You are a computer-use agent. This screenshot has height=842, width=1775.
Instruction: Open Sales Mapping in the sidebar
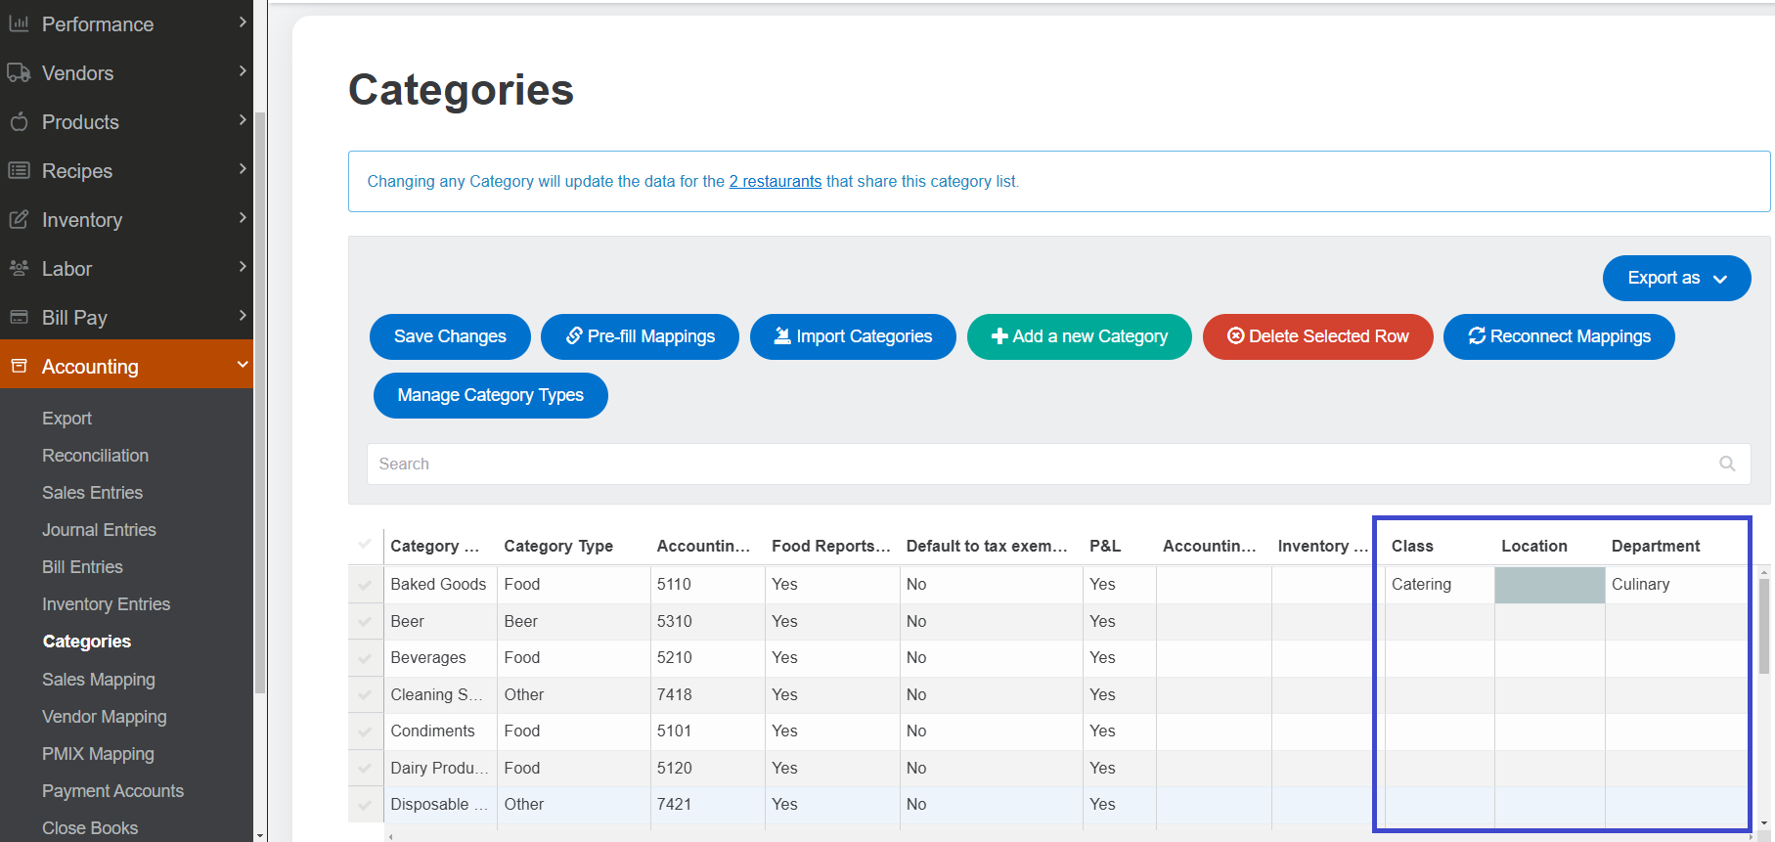[98, 679]
